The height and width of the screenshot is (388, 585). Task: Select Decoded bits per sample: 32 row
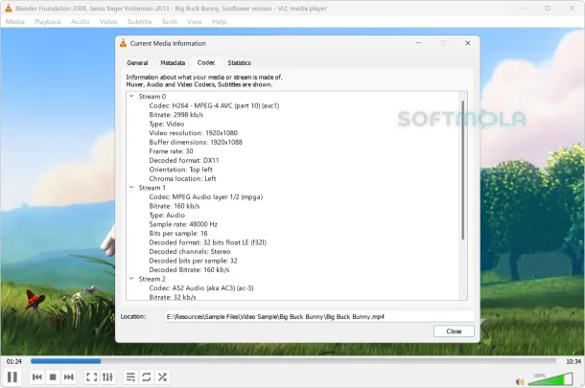click(194, 261)
